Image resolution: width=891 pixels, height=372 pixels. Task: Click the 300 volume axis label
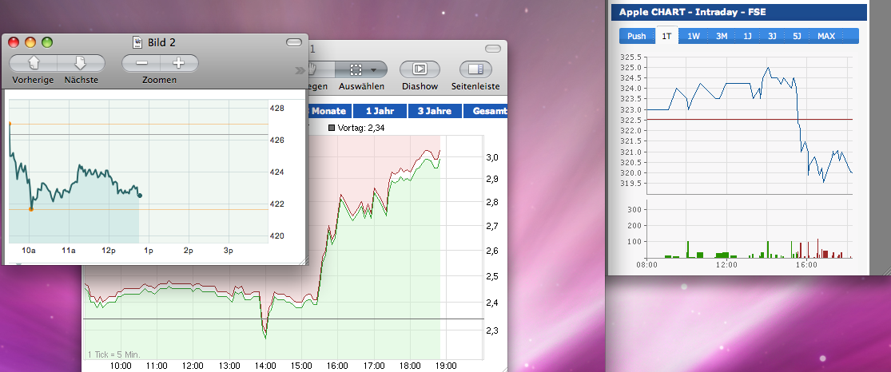[634, 210]
